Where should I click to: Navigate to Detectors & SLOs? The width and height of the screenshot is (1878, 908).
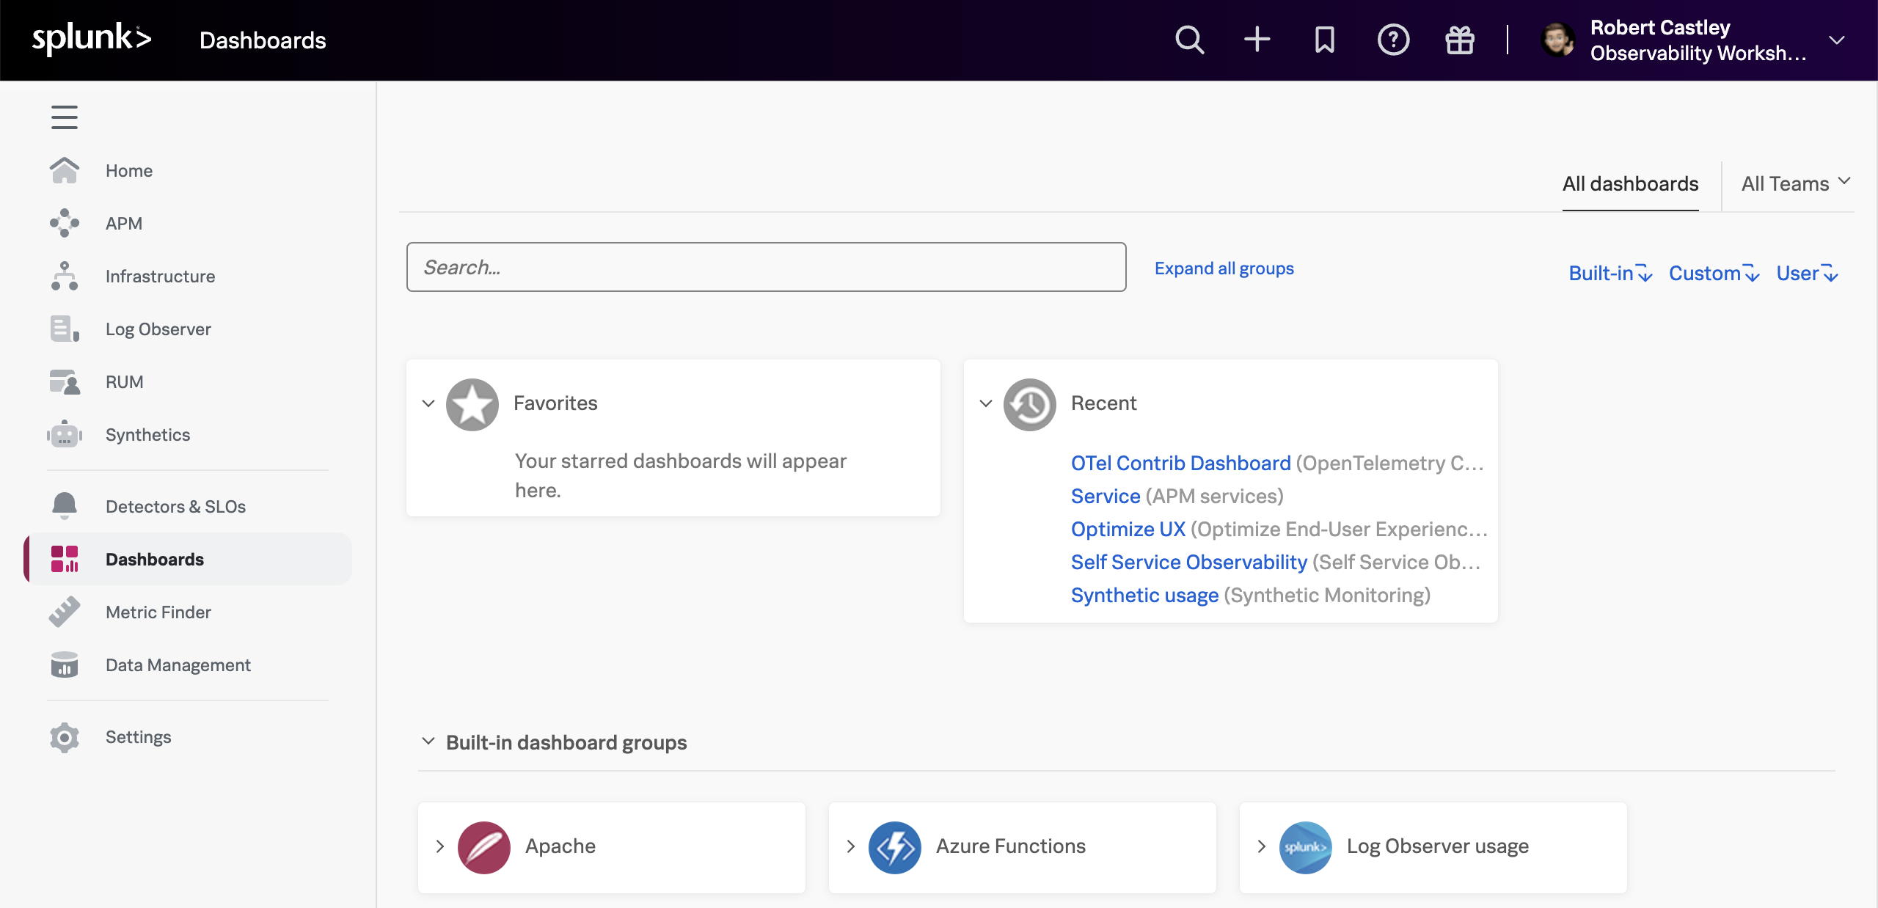click(x=175, y=506)
